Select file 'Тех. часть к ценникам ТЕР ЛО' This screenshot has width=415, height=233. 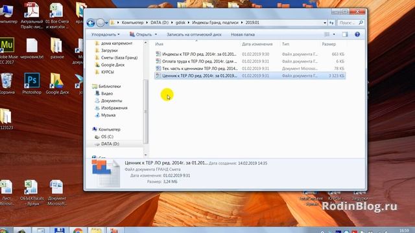(250, 69)
